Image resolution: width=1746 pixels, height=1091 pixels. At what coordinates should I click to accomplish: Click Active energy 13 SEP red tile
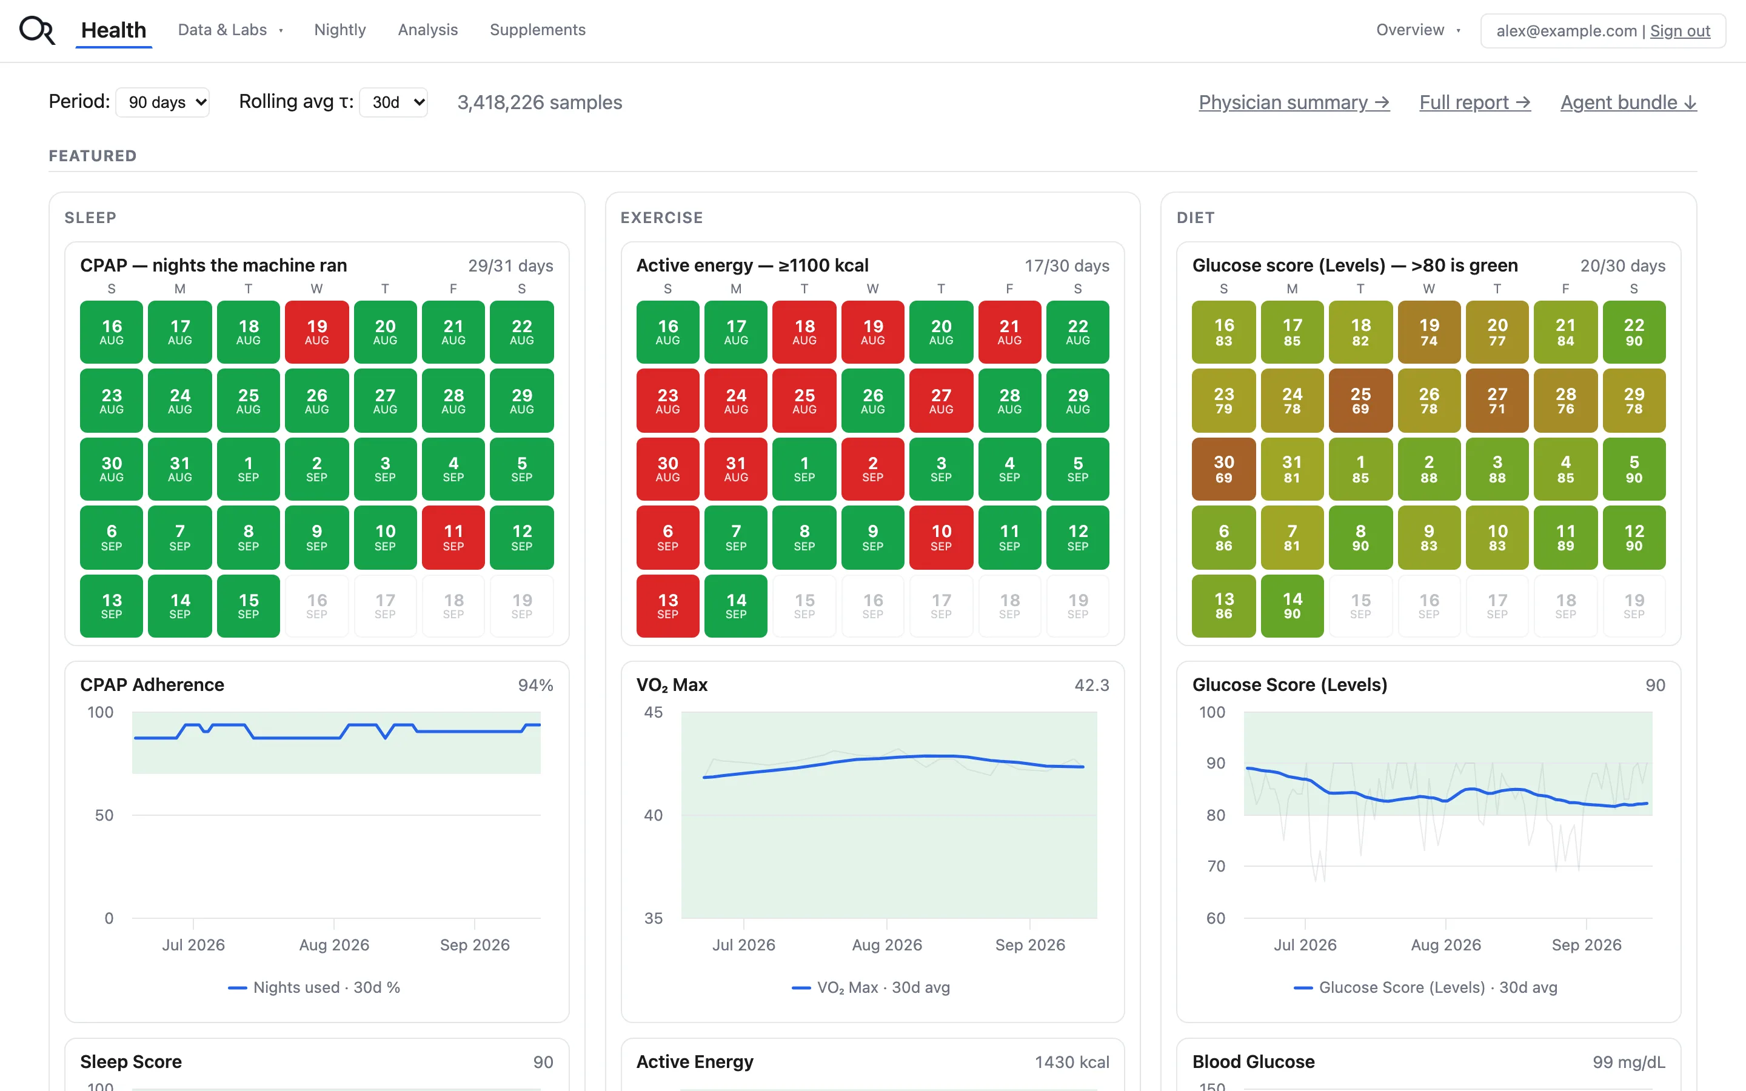point(667,606)
